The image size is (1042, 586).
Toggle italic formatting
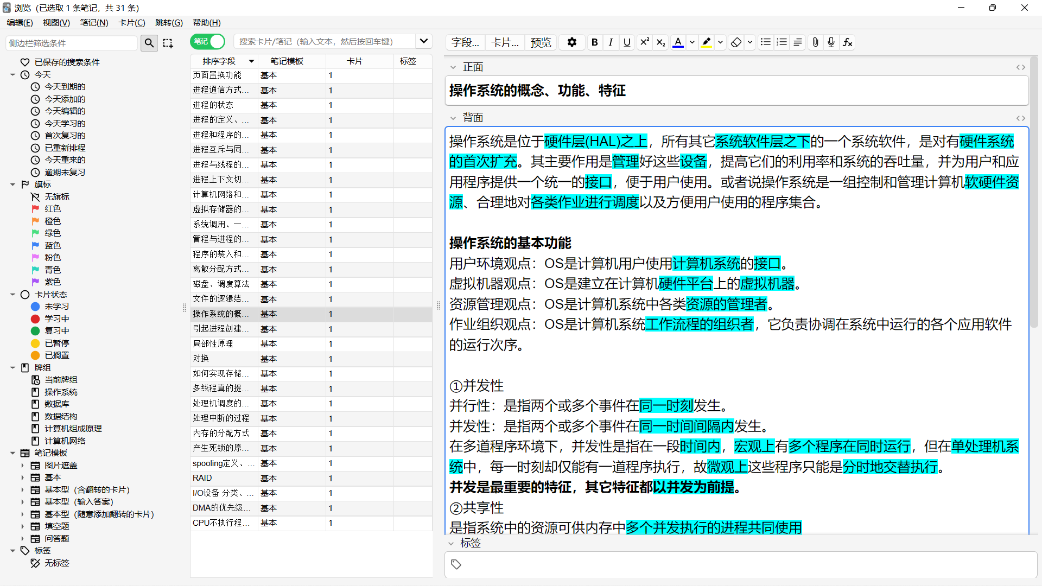coord(611,42)
